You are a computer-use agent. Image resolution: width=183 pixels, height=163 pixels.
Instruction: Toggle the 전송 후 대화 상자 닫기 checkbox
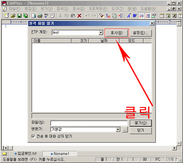pyautogui.click(x=33, y=136)
